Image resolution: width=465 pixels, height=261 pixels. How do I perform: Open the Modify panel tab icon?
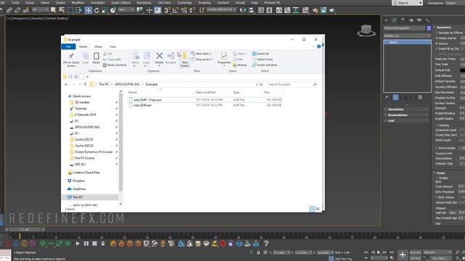pyautogui.click(x=394, y=20)
